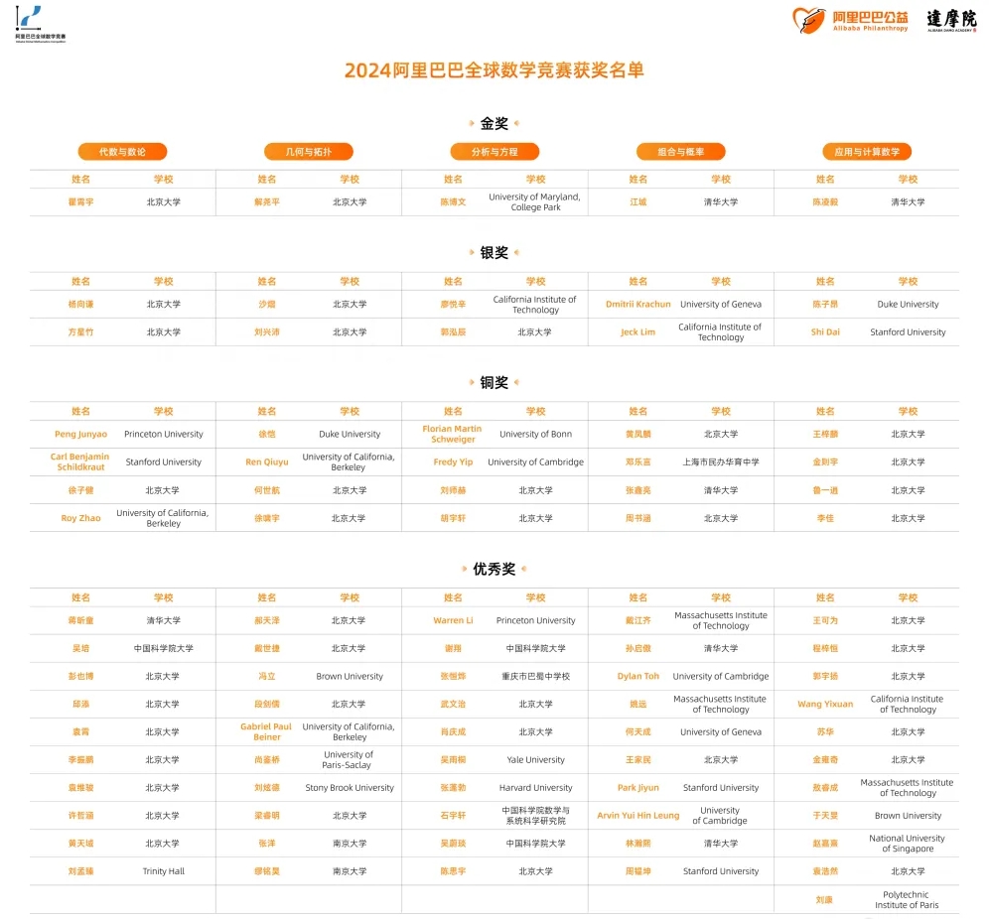The height and width of the screenshot is (919, 989).
Task: Open the 几何与拓扑 category
Action: (308, 152)
